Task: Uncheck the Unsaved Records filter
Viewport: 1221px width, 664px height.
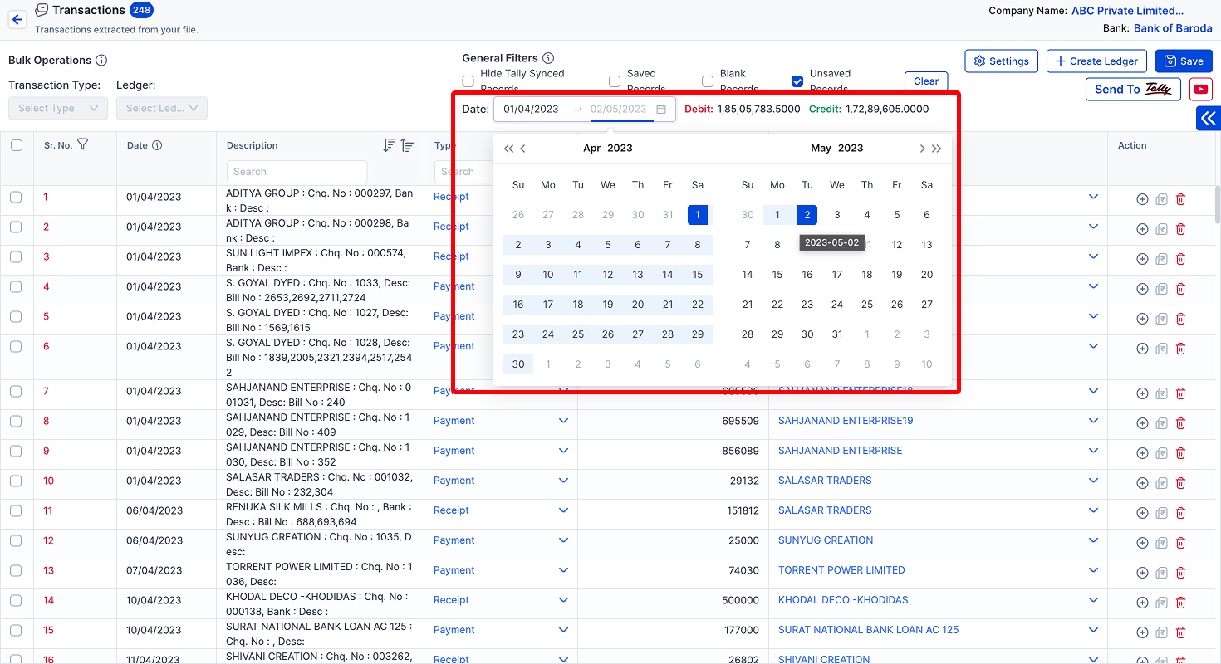Action: pyautogui.click(x=797, y=81)
